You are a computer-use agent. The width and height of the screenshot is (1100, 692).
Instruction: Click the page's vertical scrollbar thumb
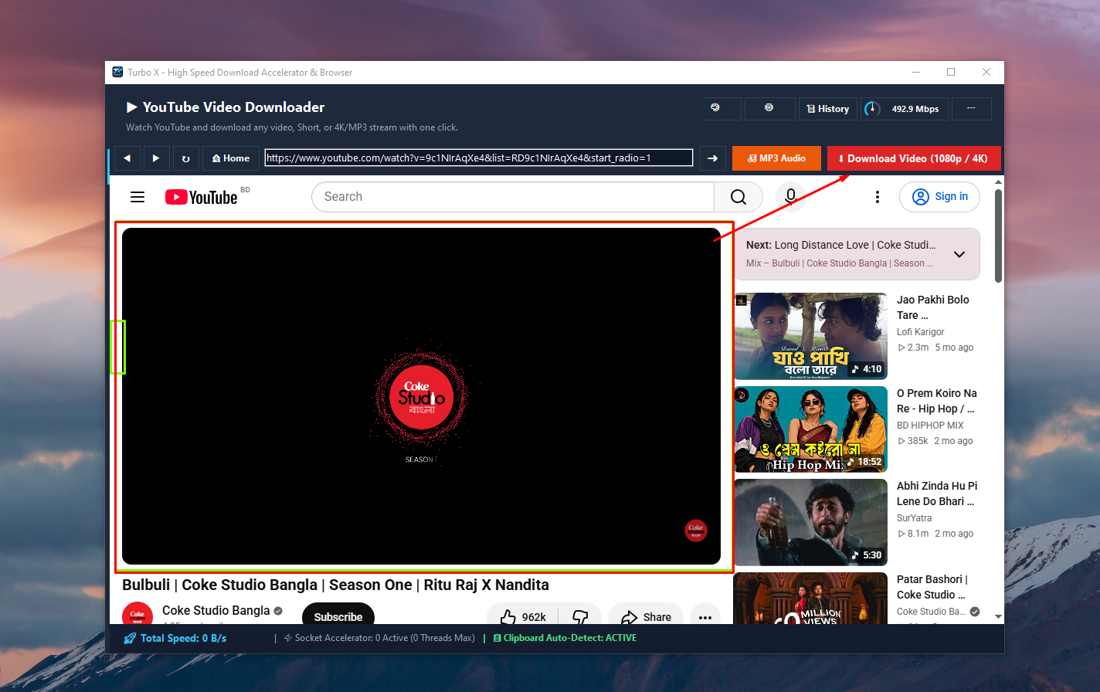point(998,236)
